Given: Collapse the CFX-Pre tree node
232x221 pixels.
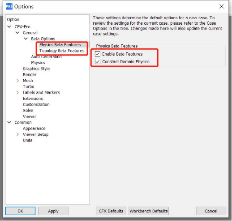Looking at the screenshot, I should [x=9, y=27].
